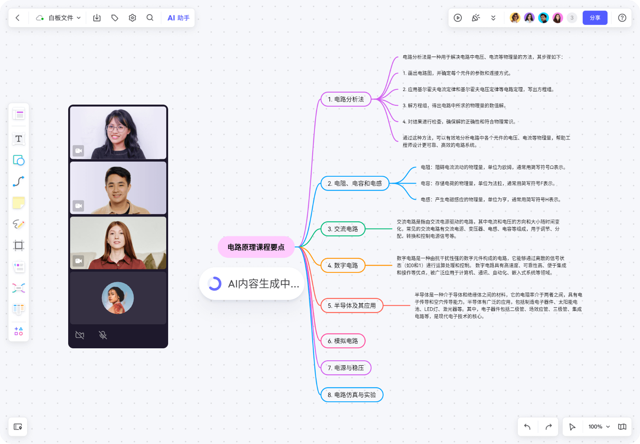Click the 分享 share button

click(x=595, y=17)
